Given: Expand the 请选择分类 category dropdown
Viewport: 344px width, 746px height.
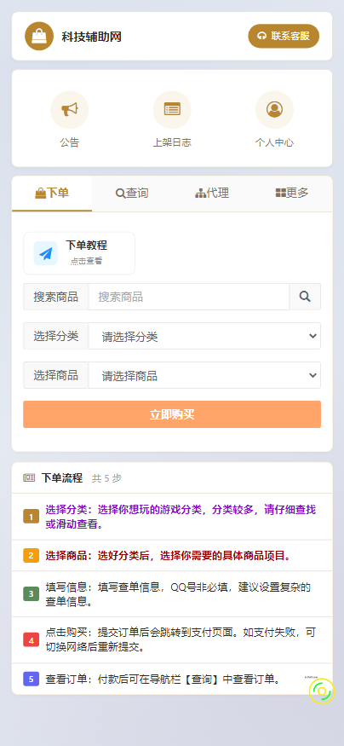Looking at the screenshot, I should coord(204,336).
